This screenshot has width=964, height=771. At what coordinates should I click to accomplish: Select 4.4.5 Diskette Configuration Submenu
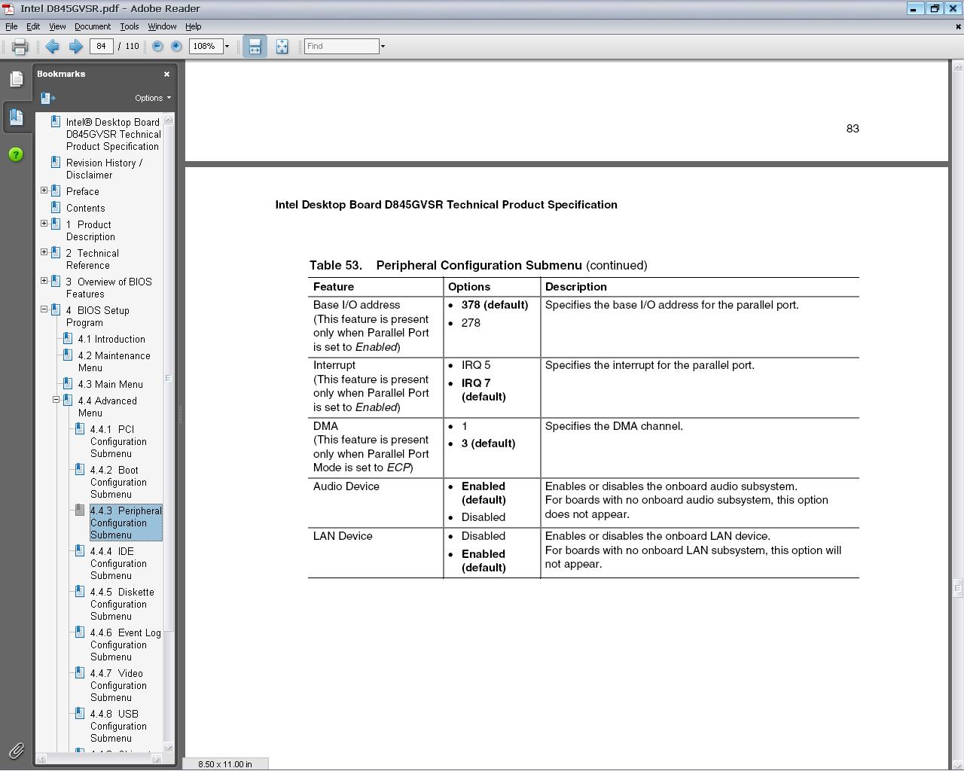122,604
